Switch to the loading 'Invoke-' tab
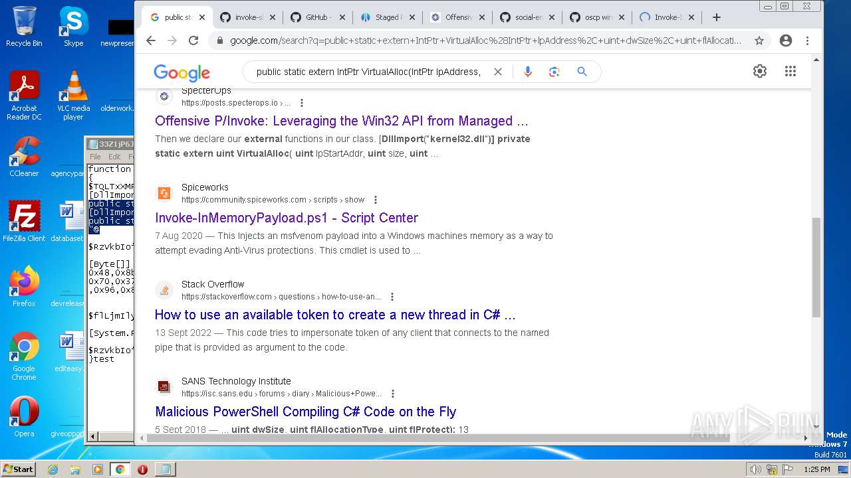The height and width of the screenshot is (478, 851). 667,17
